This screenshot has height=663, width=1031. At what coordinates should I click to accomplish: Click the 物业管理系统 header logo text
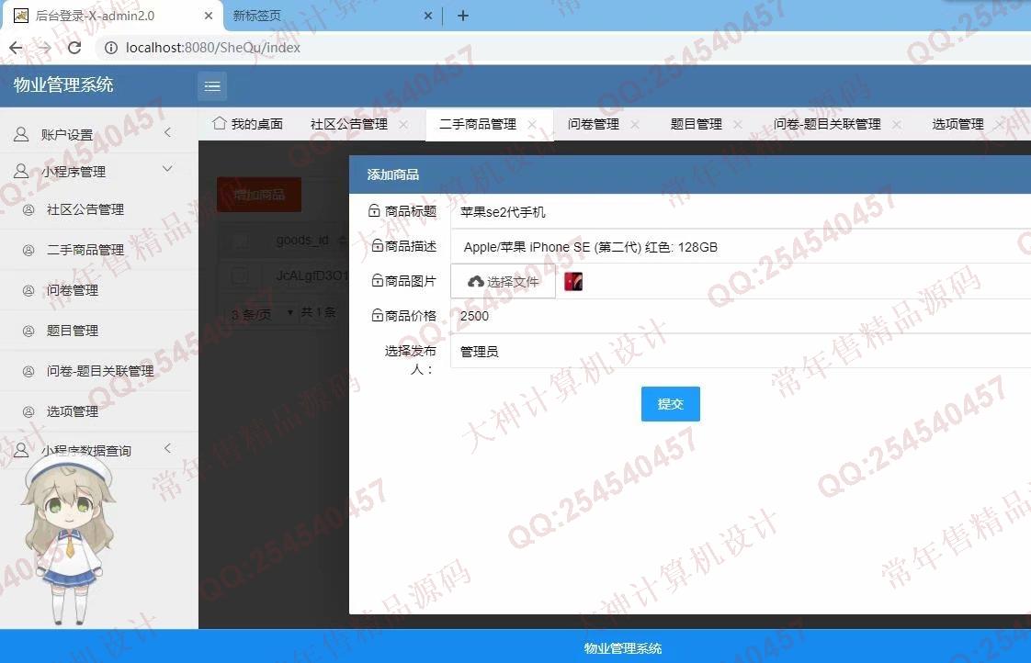[x=63, y=84]
